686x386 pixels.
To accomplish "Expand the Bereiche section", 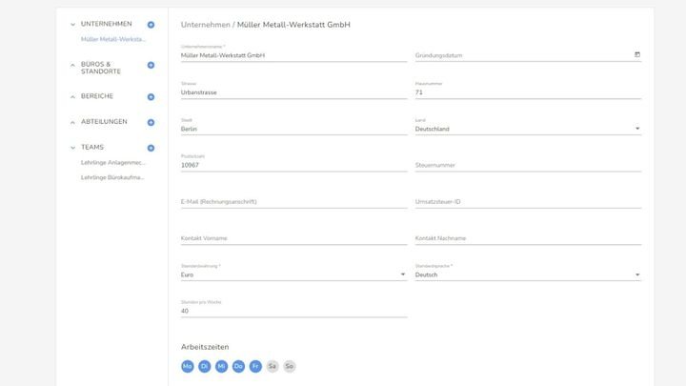I will (x=72, y=96).
